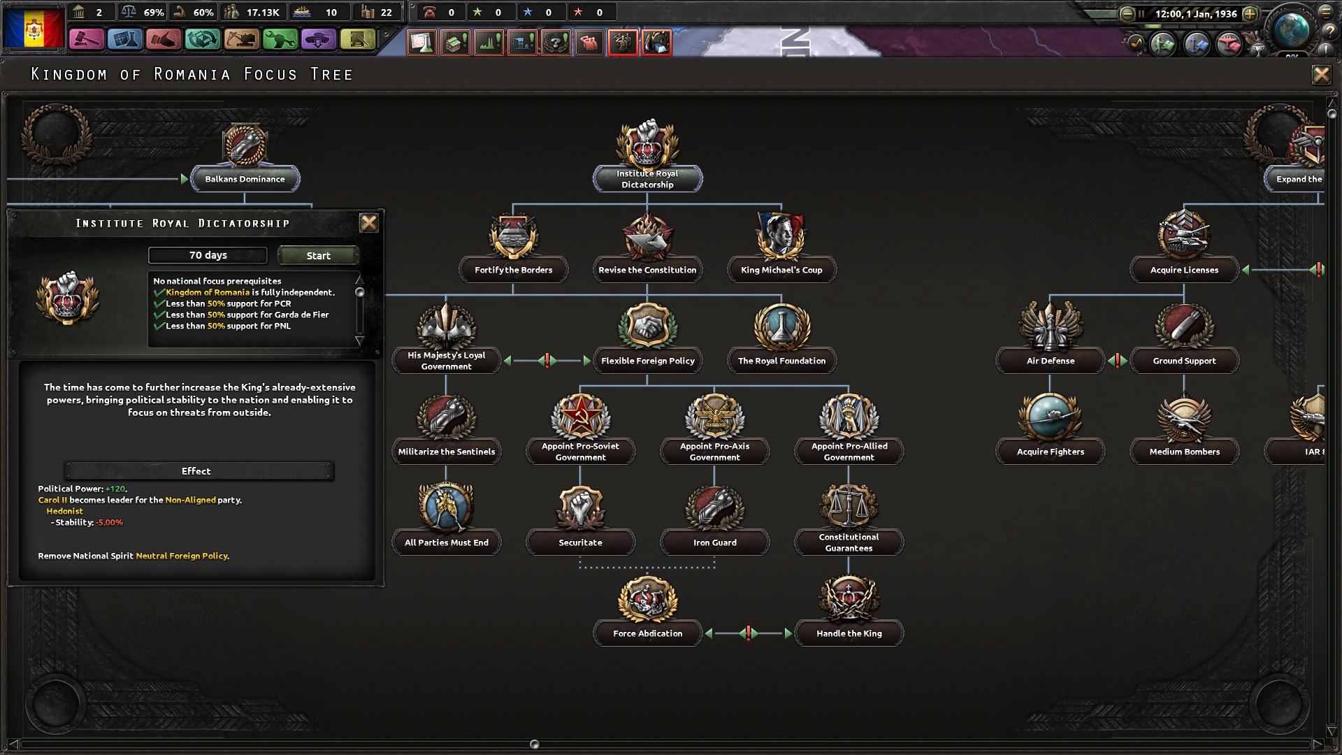Toggle the navy map mode anchor

pos(1197,45)
